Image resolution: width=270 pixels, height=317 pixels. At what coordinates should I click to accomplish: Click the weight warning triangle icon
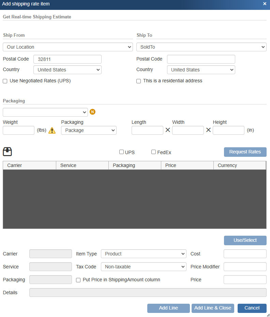(x=52, y=130)
